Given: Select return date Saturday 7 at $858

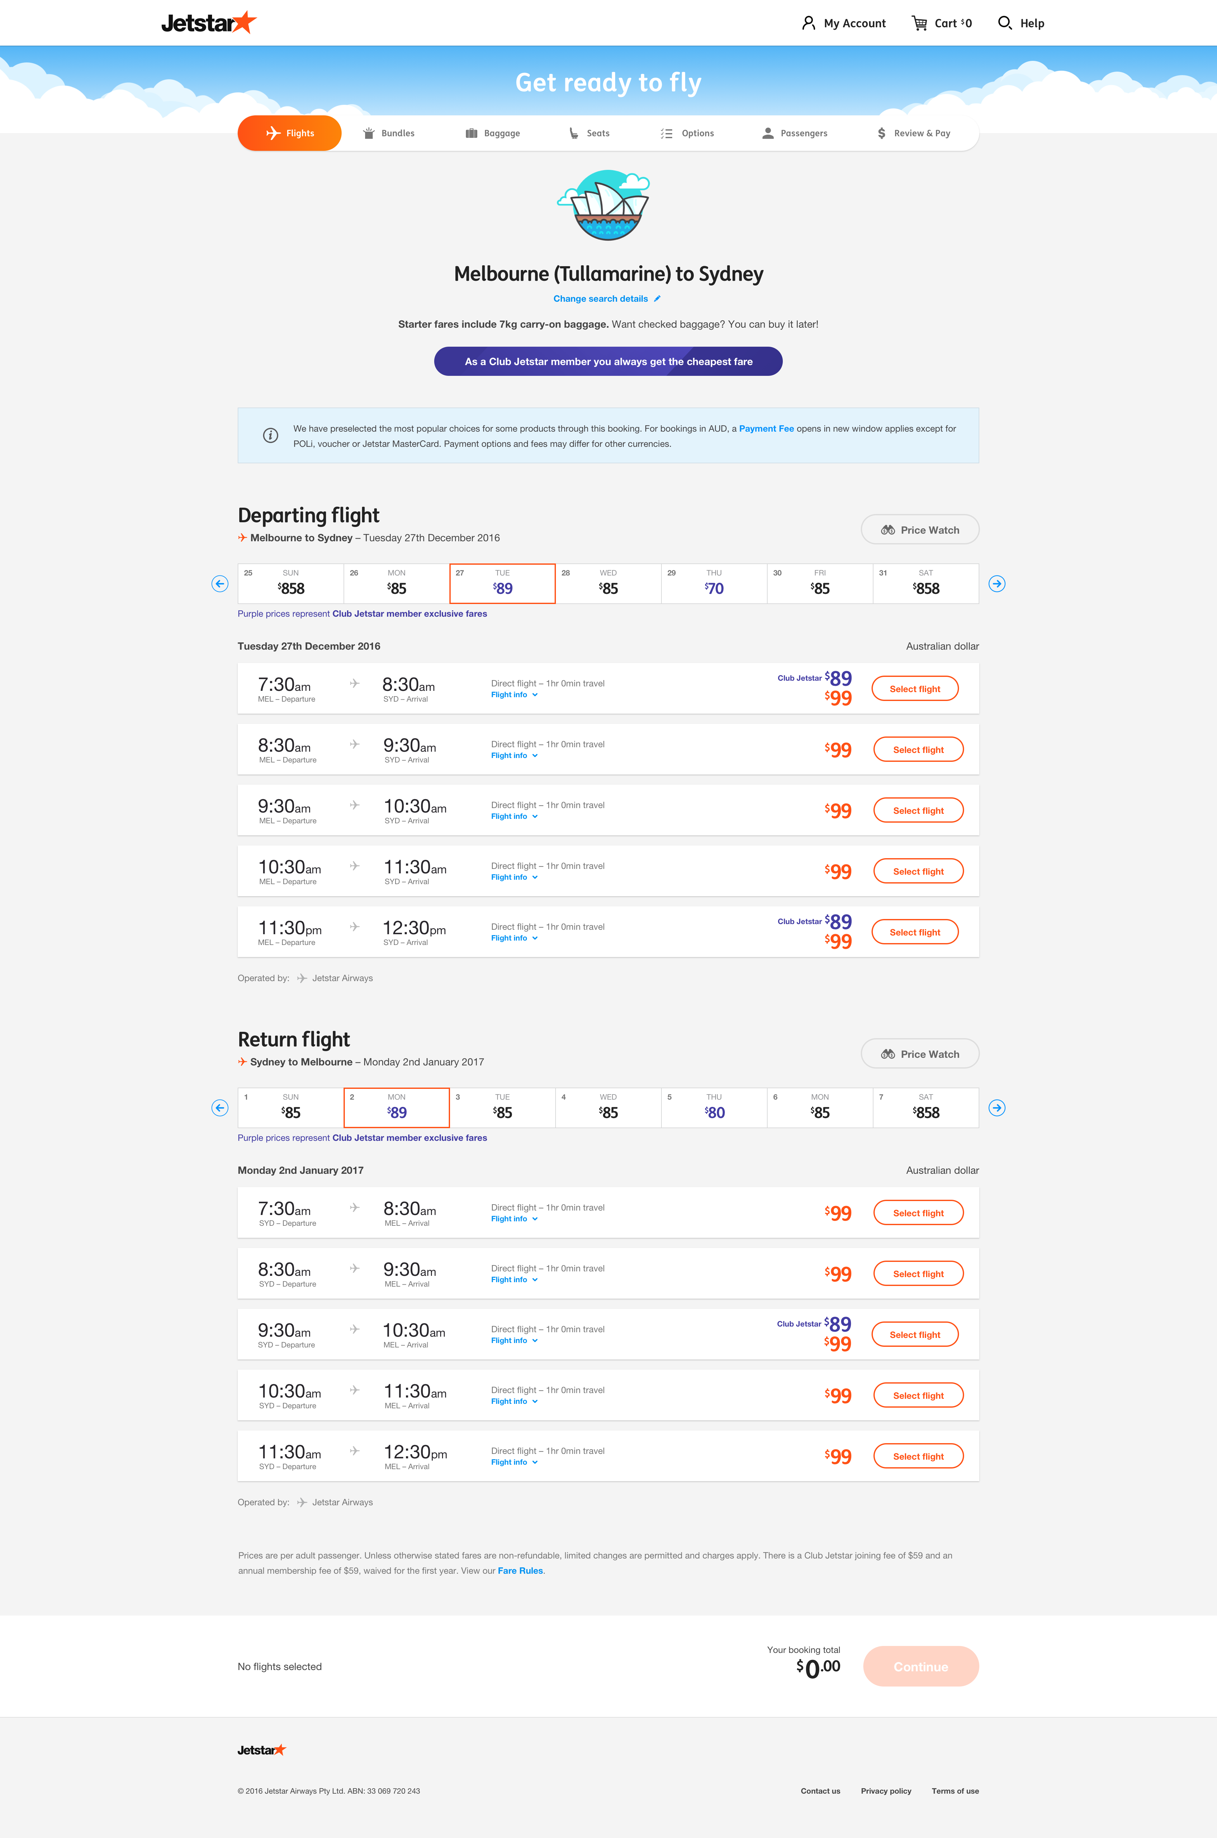Looking at the screenshot, I should pos(926,1108).
